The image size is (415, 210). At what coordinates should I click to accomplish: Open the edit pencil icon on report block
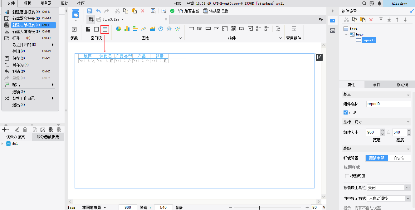click(x=319, y=57)
